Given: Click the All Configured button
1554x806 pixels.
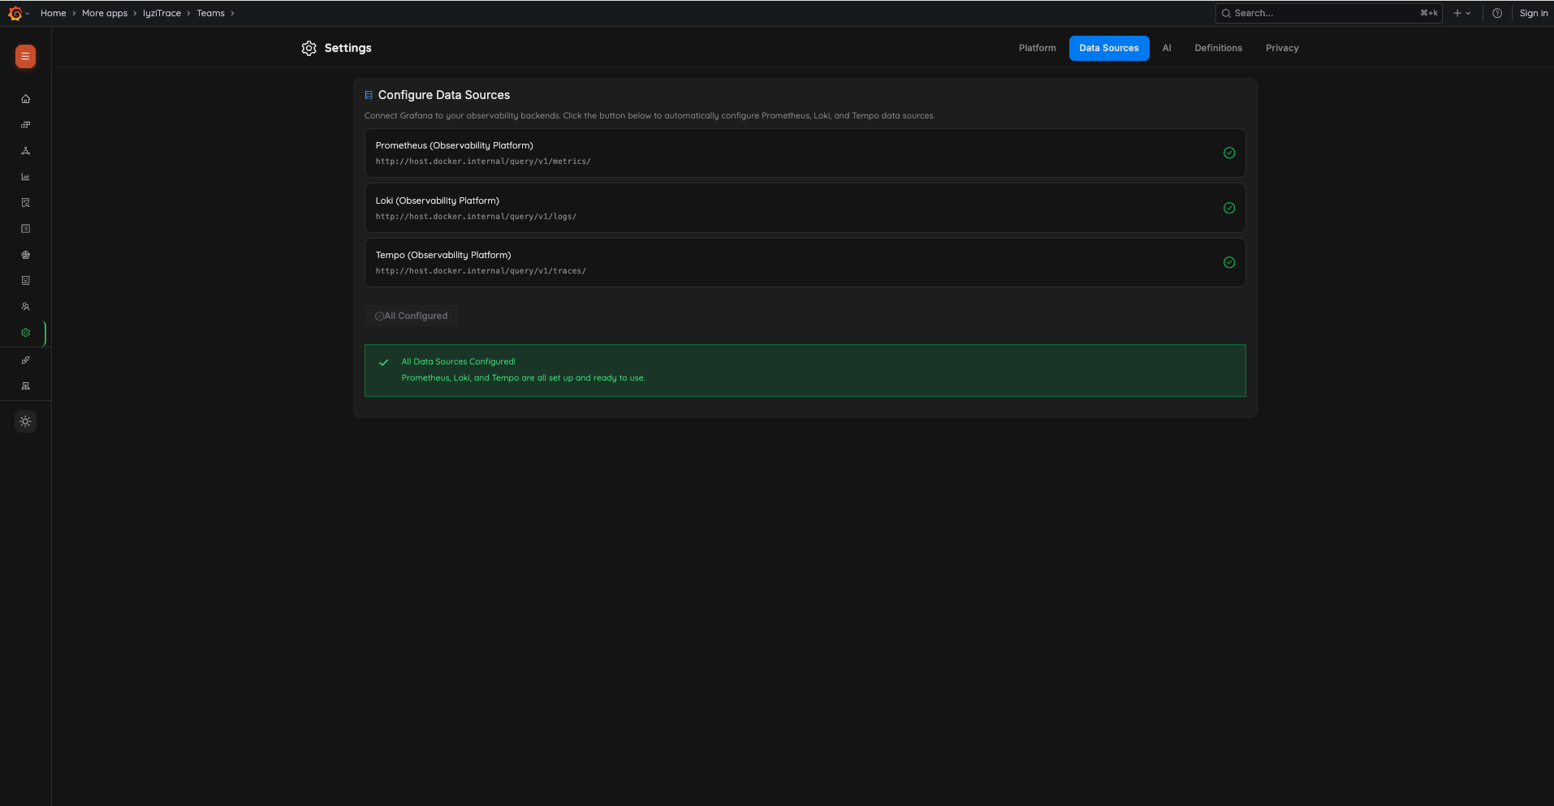Looking at the screenshot, I should click(411, 316).
